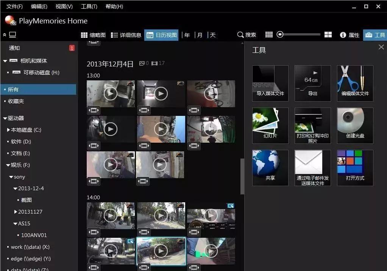Click filmstrip icon under first 14:00 video
This screenshot has width=387, height=271.
click(x=94, y=232)
